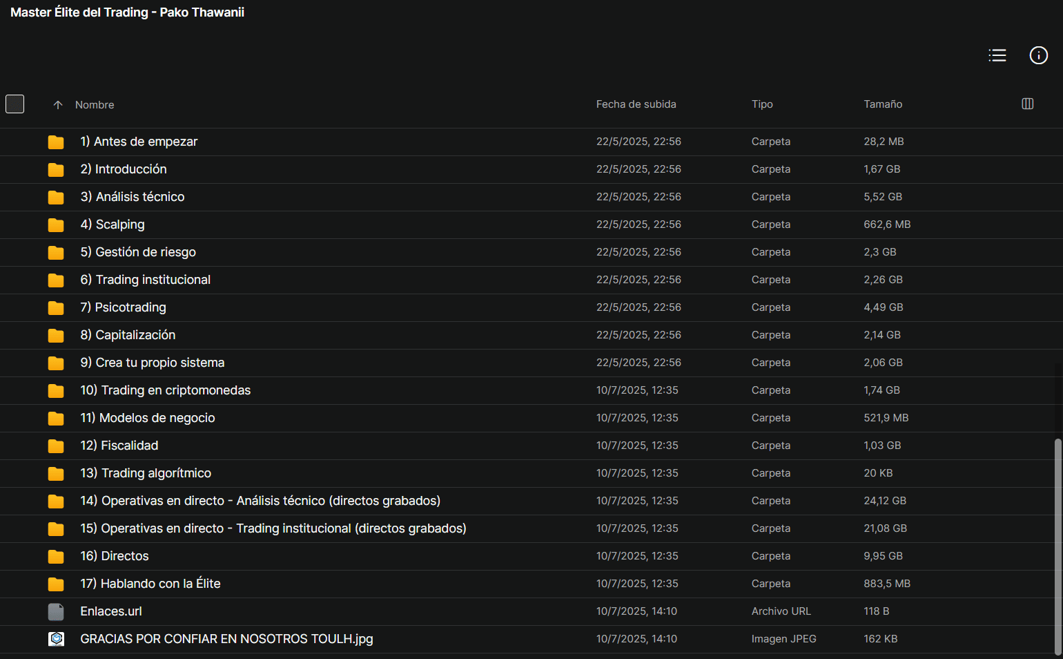Screen dimensions: 1063x659
Task: Click image icon of GRACIAS POR CONFIAR jpg
Action: tap(56, 639)
